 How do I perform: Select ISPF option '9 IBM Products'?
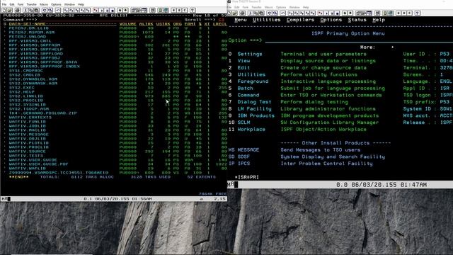click(x=251, y=115)
